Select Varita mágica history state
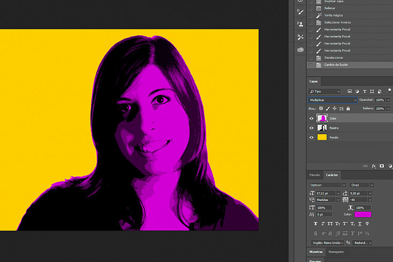 coord(350,16)
